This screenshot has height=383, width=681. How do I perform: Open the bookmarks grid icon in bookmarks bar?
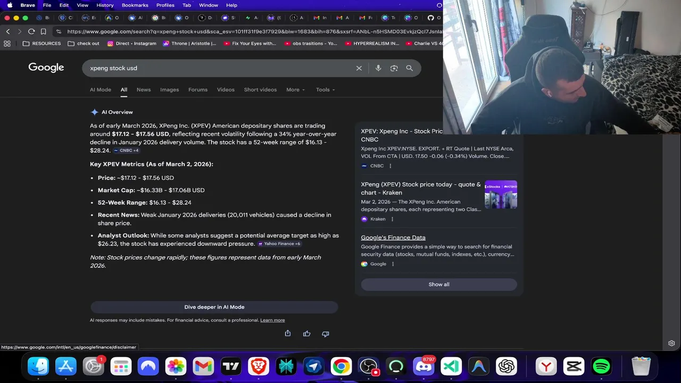[7, 44]
